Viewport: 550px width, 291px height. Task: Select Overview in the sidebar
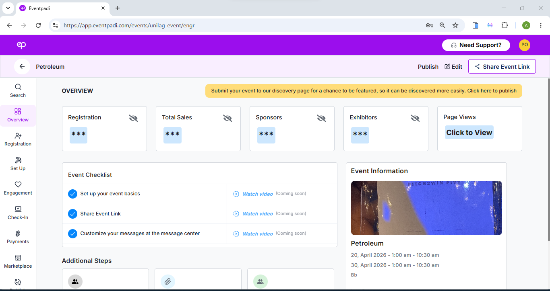point(18,115)
